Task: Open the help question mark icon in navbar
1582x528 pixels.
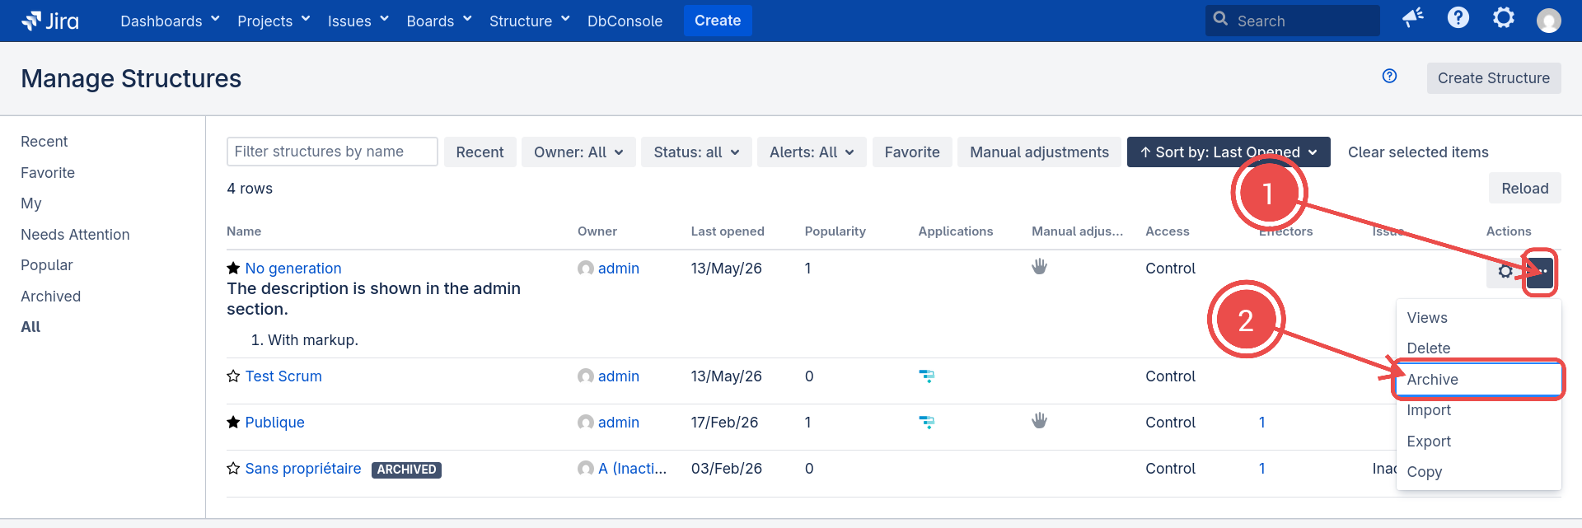Action: click(1458, 18)
